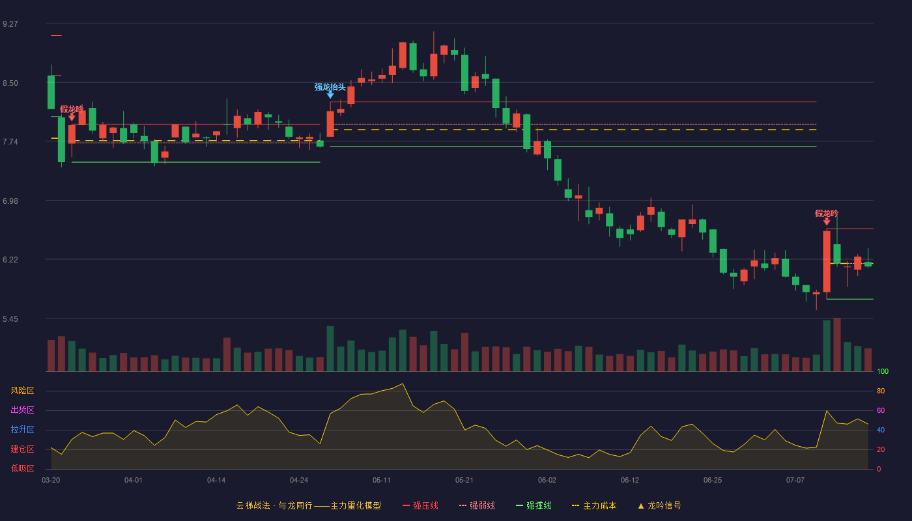Click the 9.27 price axis label
This screenshot has height=521, width=912.
(x=10, y=24)
